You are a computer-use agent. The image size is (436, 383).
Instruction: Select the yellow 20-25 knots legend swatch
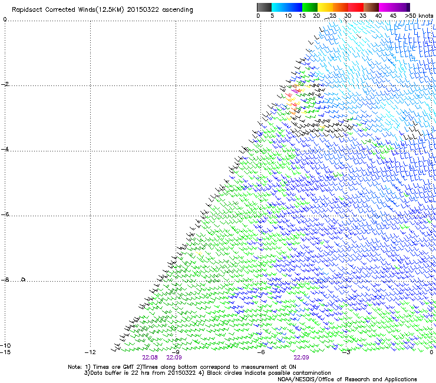point(325,7)
